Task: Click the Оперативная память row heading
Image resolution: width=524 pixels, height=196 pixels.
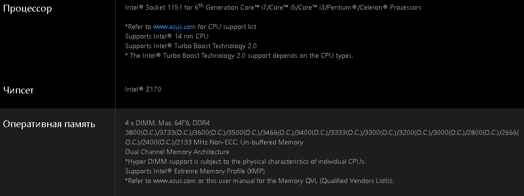Action: click(x=49, y=124)
